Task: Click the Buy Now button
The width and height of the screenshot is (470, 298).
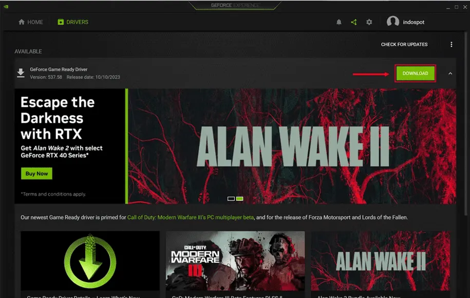Action: pyautogui.click(x=36, y=174)
